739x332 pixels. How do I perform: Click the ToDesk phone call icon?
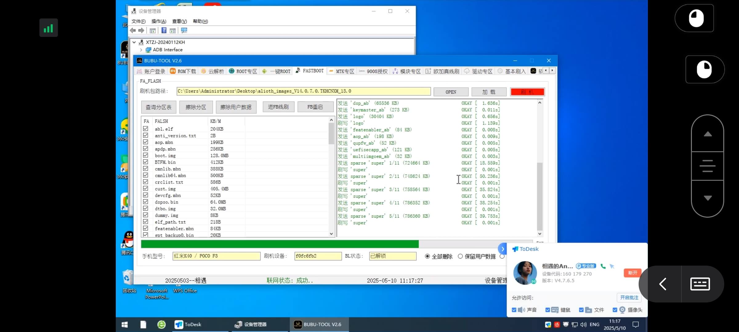(x=603, y=266)
